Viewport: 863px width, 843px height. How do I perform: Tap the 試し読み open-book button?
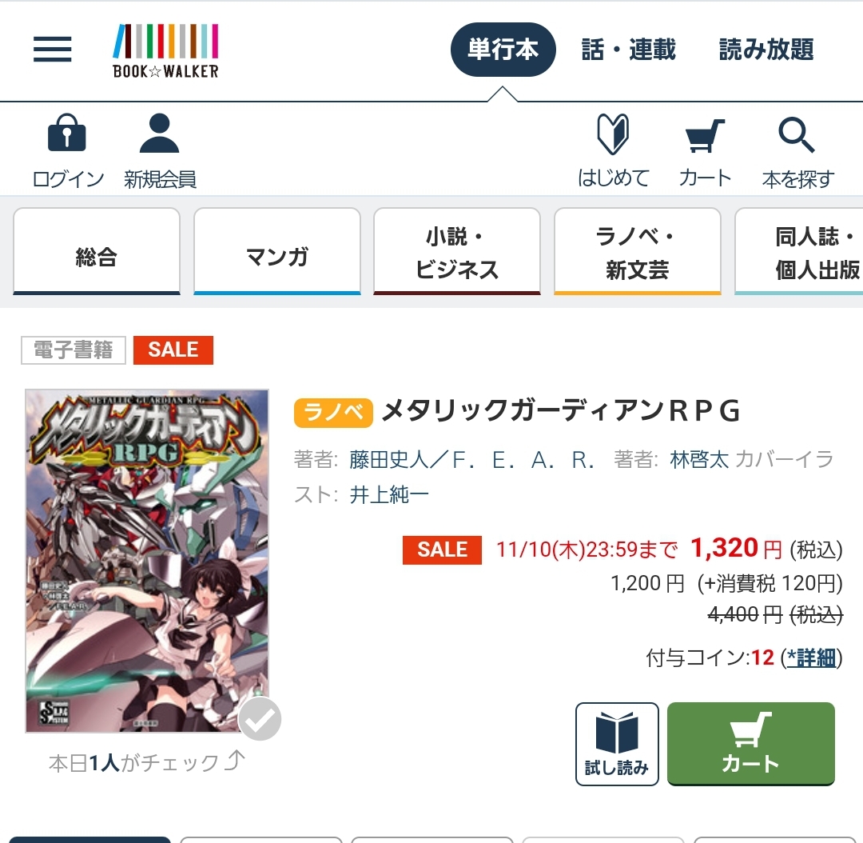coord(617,744)
